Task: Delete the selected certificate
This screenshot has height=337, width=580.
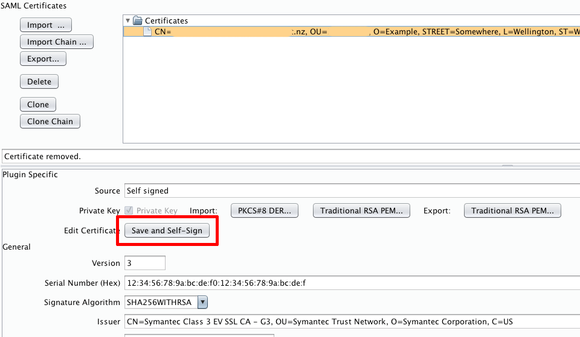Action: point(39,81)
